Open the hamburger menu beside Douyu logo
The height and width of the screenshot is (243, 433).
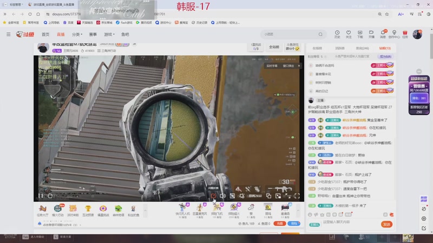point(9,35)
